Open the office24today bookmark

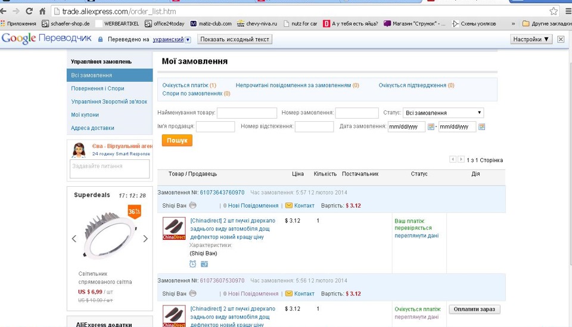click(x=164, y=23)
